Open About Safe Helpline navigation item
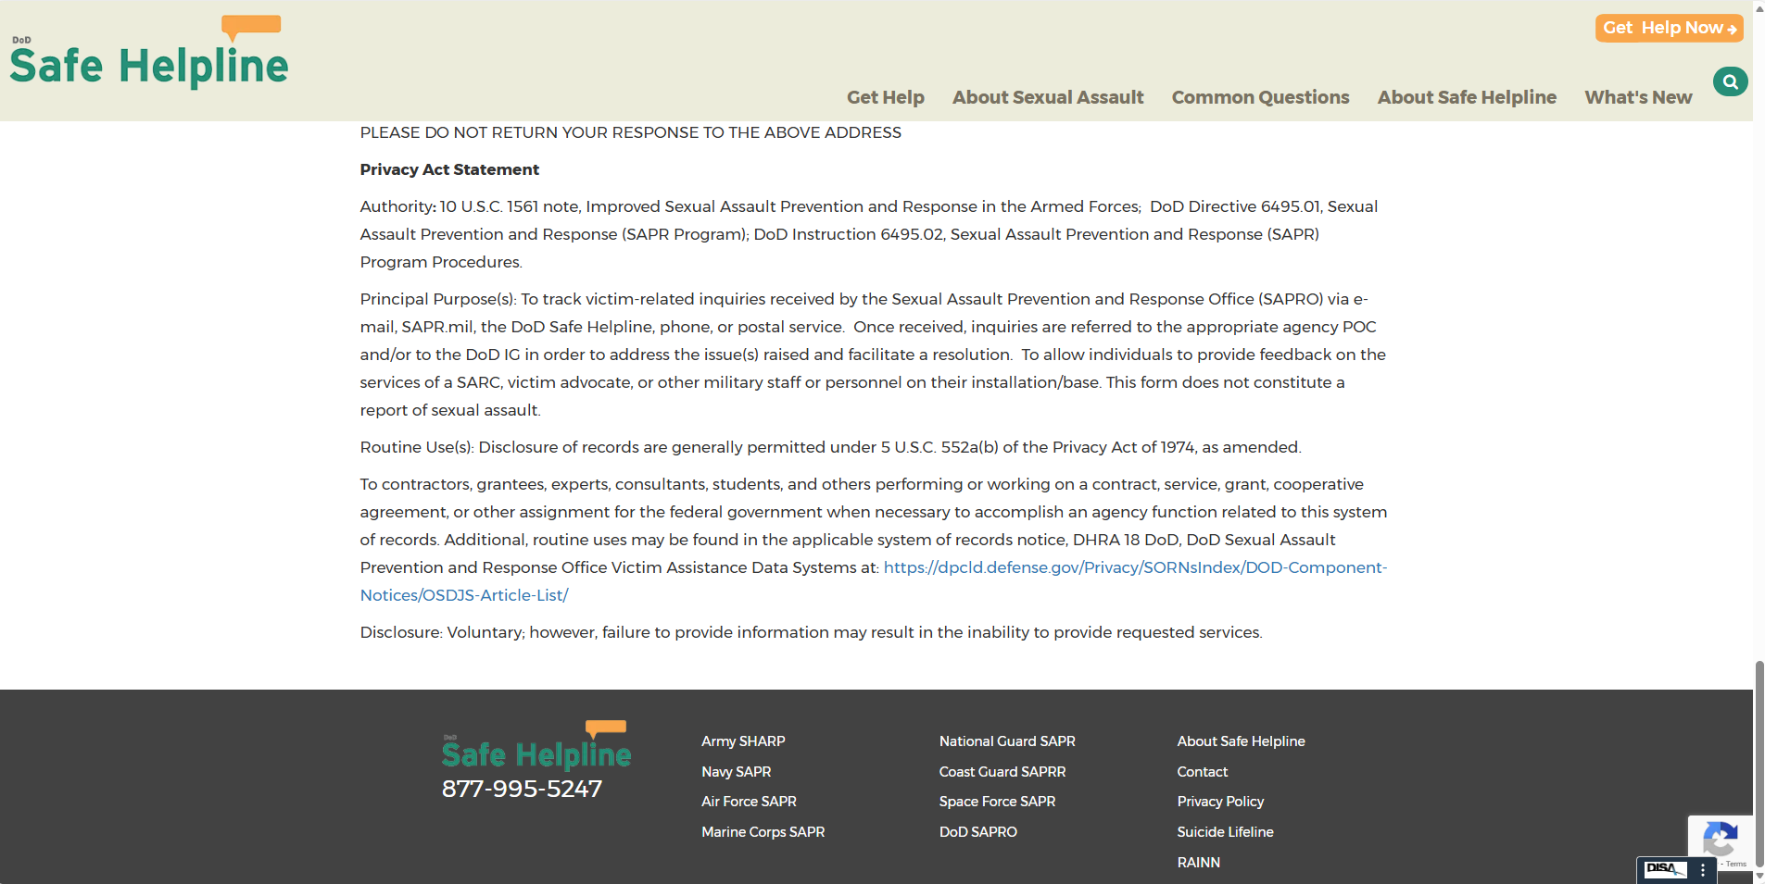 tap(1466, 97)
